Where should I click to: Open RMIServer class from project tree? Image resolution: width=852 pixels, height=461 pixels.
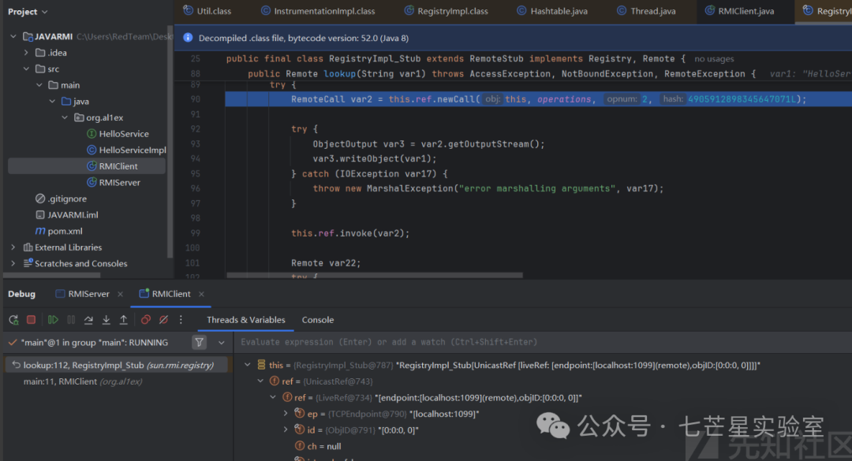coord(114,183)
